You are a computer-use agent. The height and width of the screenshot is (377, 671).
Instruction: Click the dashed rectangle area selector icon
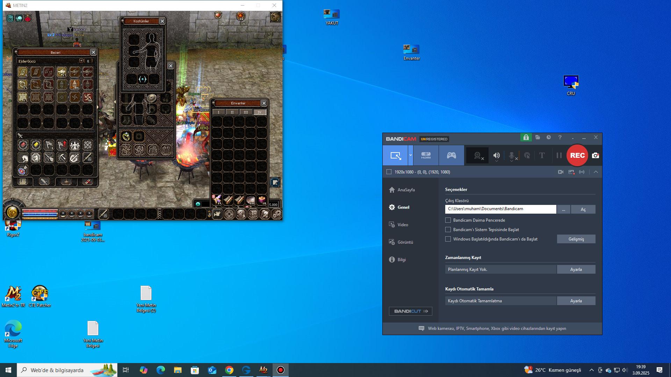[389, 172]
